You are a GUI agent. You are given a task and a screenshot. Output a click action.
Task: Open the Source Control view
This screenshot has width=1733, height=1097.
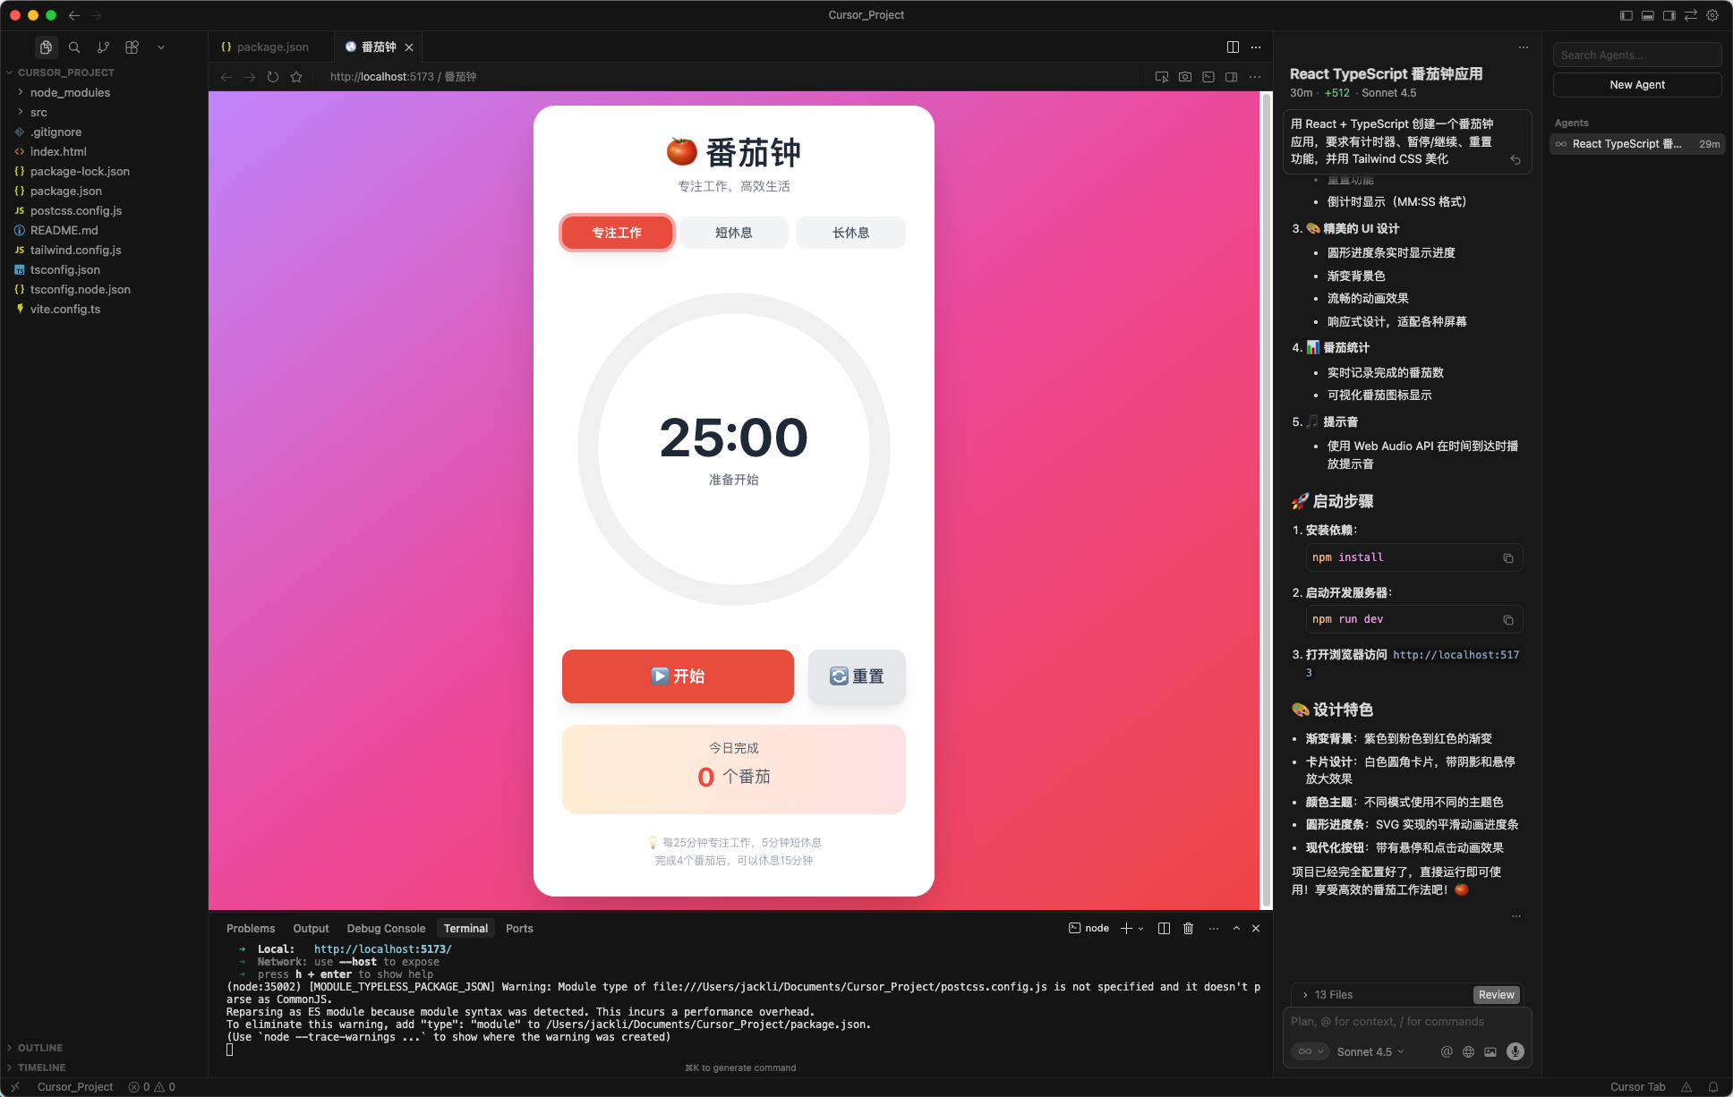103,47
